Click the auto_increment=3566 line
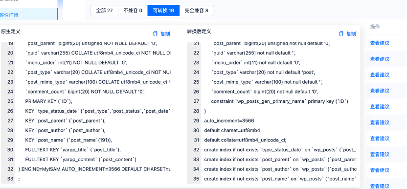407x189 pixels. [229, 120]
